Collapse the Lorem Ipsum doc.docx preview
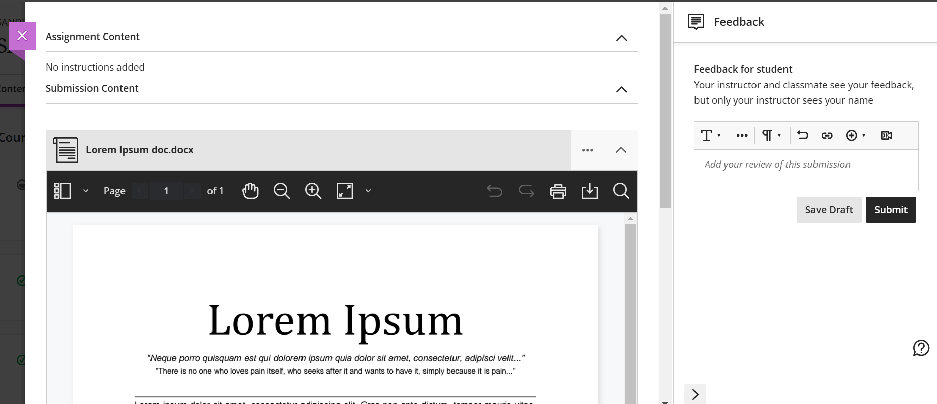The height and width of the screenshot is (404, 937). (x=621, y=150)
